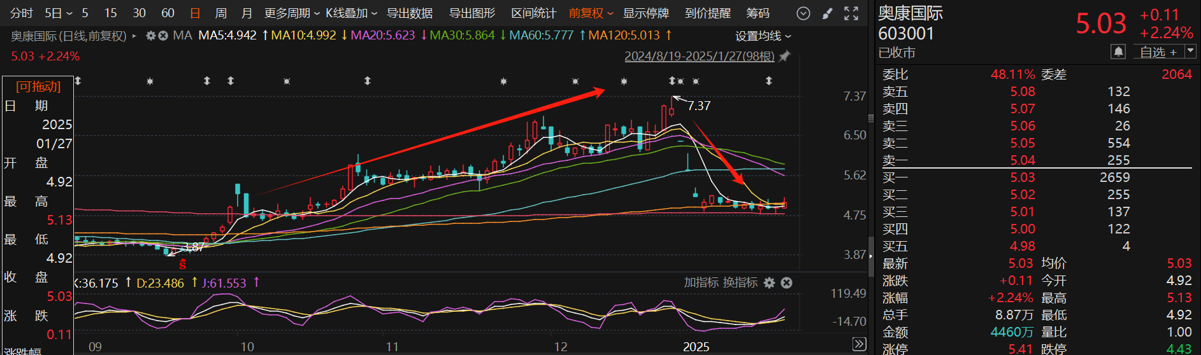The height and width of the screenshot is (355, 1201).
Task: Click the 2024/8/19-2025/1/27 date range link
Action: pos(699,56)
